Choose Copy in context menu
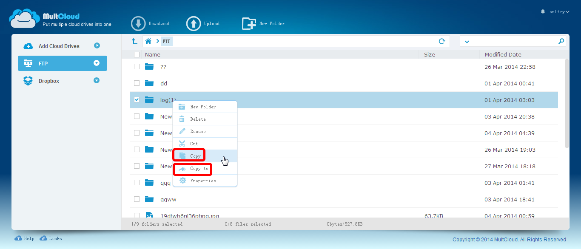Viewport: 581px width, 249px height. pos(205,156)
